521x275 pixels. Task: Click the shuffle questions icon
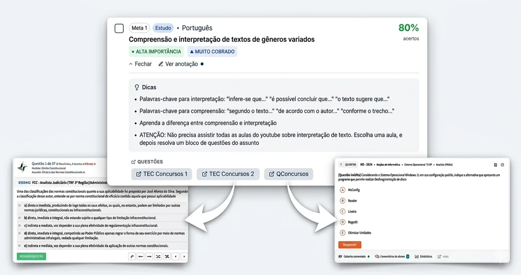[x=158, y=256]
